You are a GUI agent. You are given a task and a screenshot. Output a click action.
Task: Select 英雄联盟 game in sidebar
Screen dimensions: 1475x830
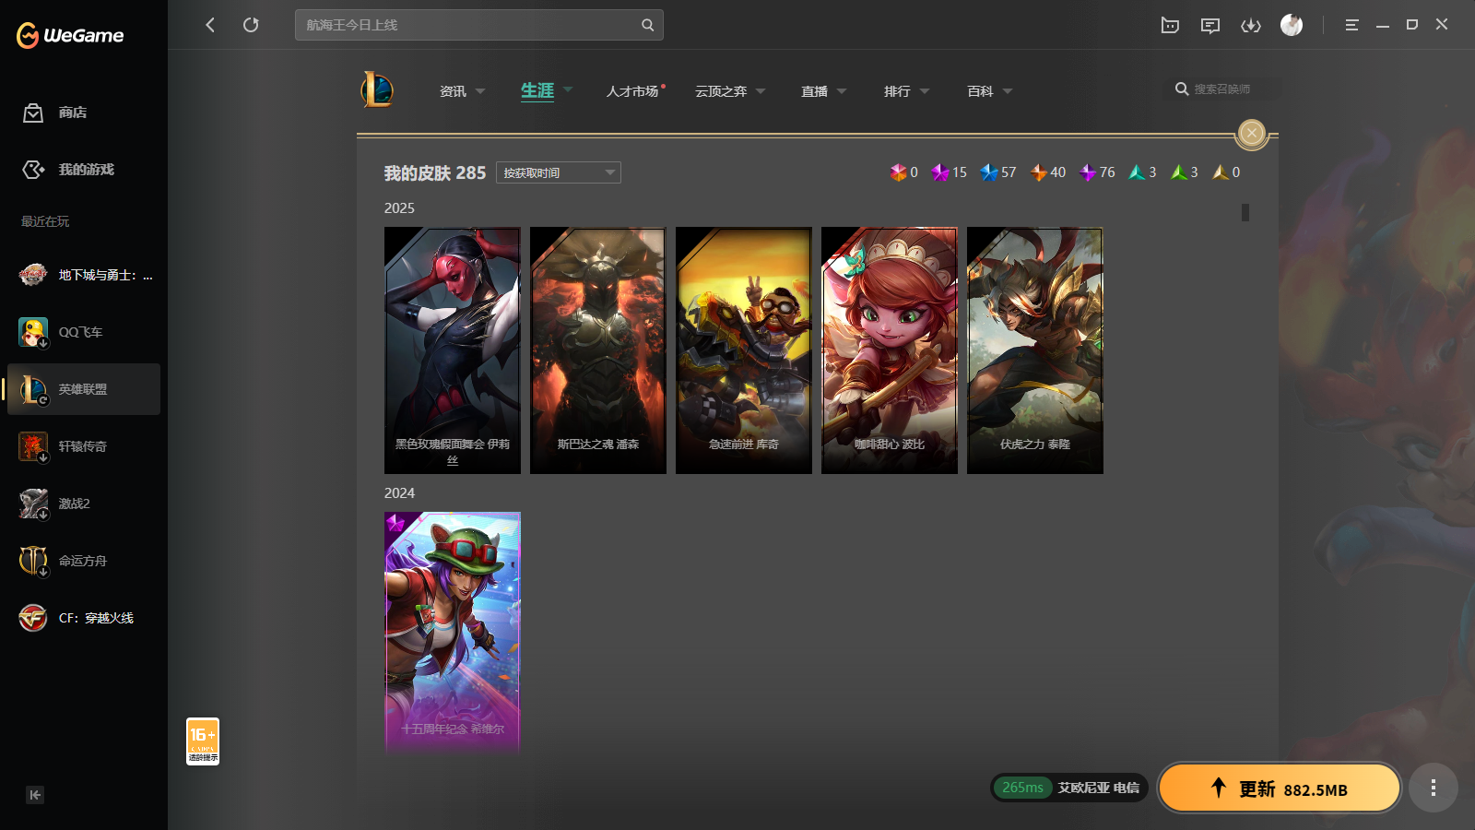(83, 389)
